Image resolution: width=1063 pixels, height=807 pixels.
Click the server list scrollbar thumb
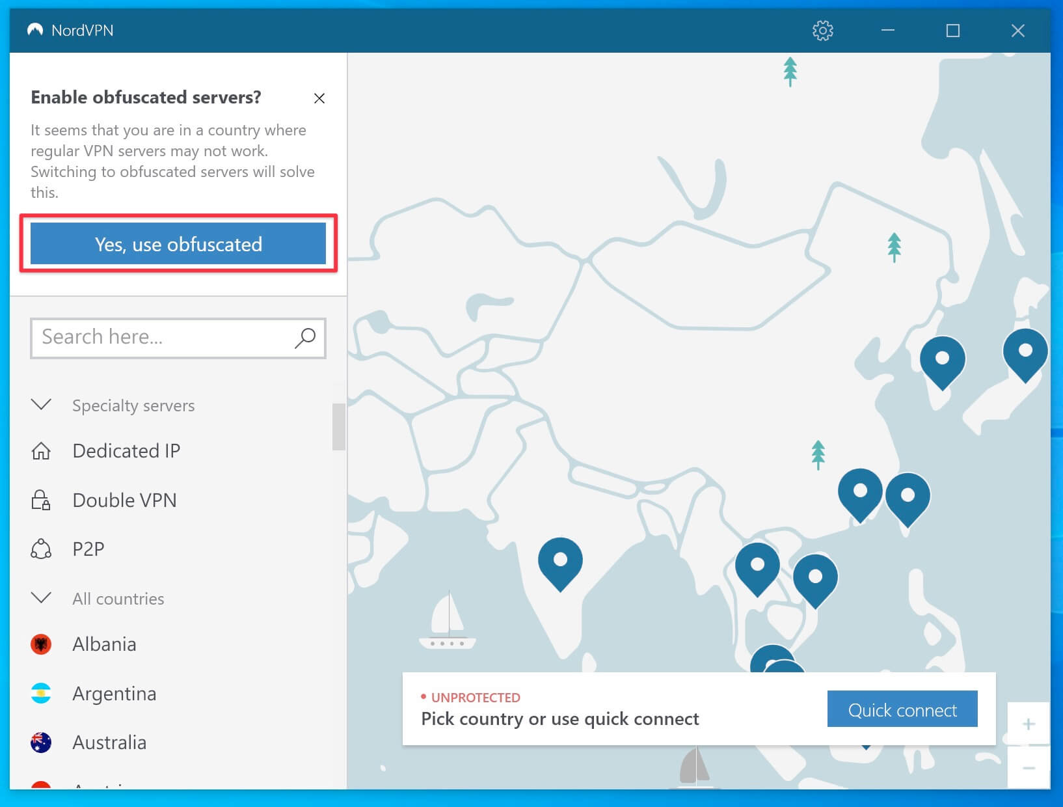338,427
